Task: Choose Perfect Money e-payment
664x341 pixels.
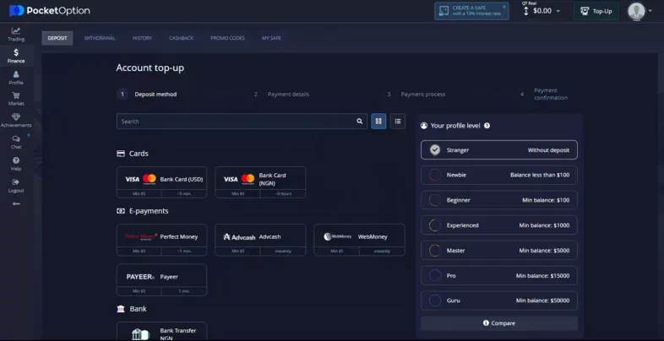Action: click(x=161, y=240)
